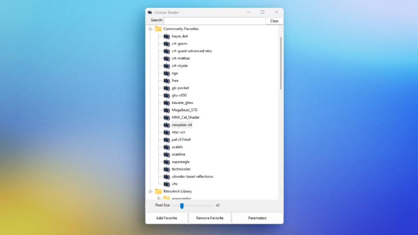418x235 pixels.
Task: Click the gb-pocket shader icon
Action: [x=167, y=88]
